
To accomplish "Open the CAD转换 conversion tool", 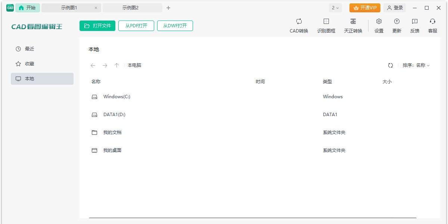I will [x=299, y=26].
